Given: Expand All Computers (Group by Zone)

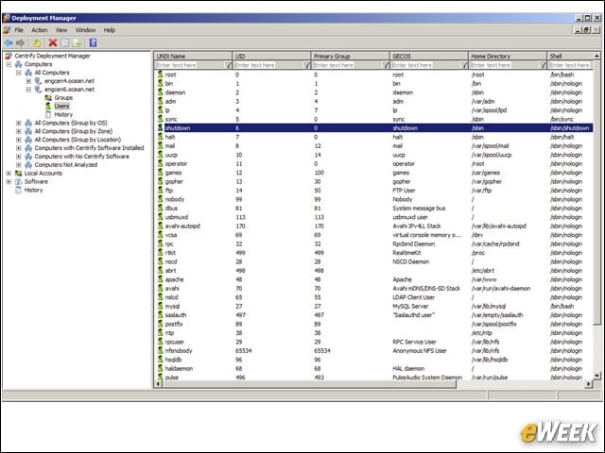Looking at the screenshot, I should coord(19,131).
